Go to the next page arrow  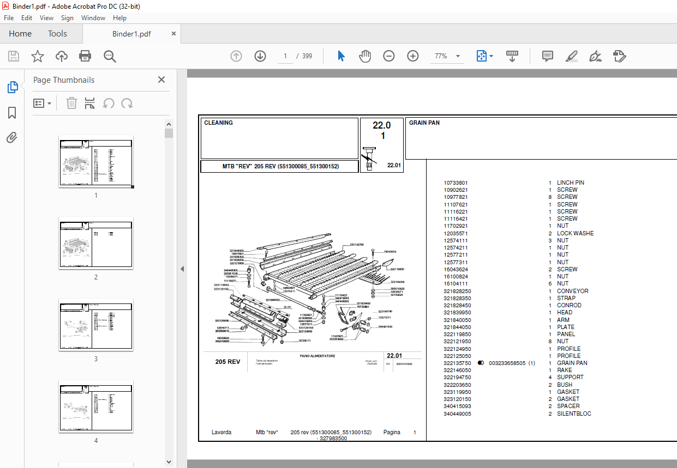(x=260, y=56)
